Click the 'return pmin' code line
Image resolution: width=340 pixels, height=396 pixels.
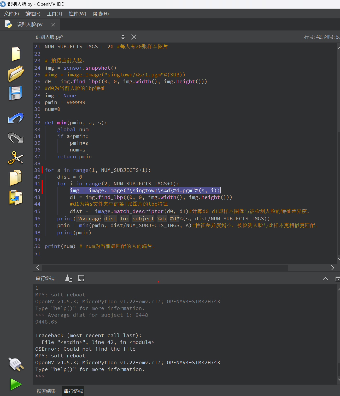pyautogui.click(x=74, y=156)
